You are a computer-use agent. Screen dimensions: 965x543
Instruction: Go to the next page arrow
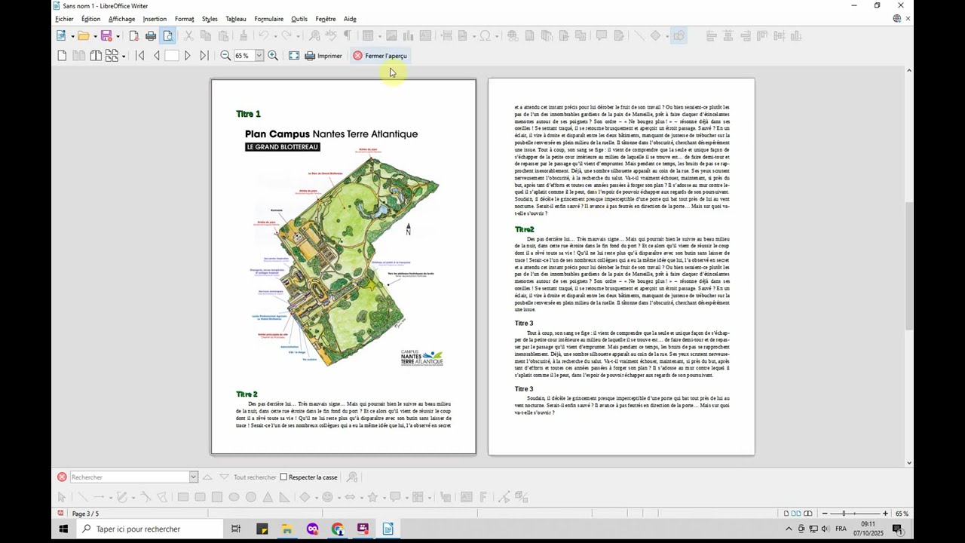tap(188, 56)
